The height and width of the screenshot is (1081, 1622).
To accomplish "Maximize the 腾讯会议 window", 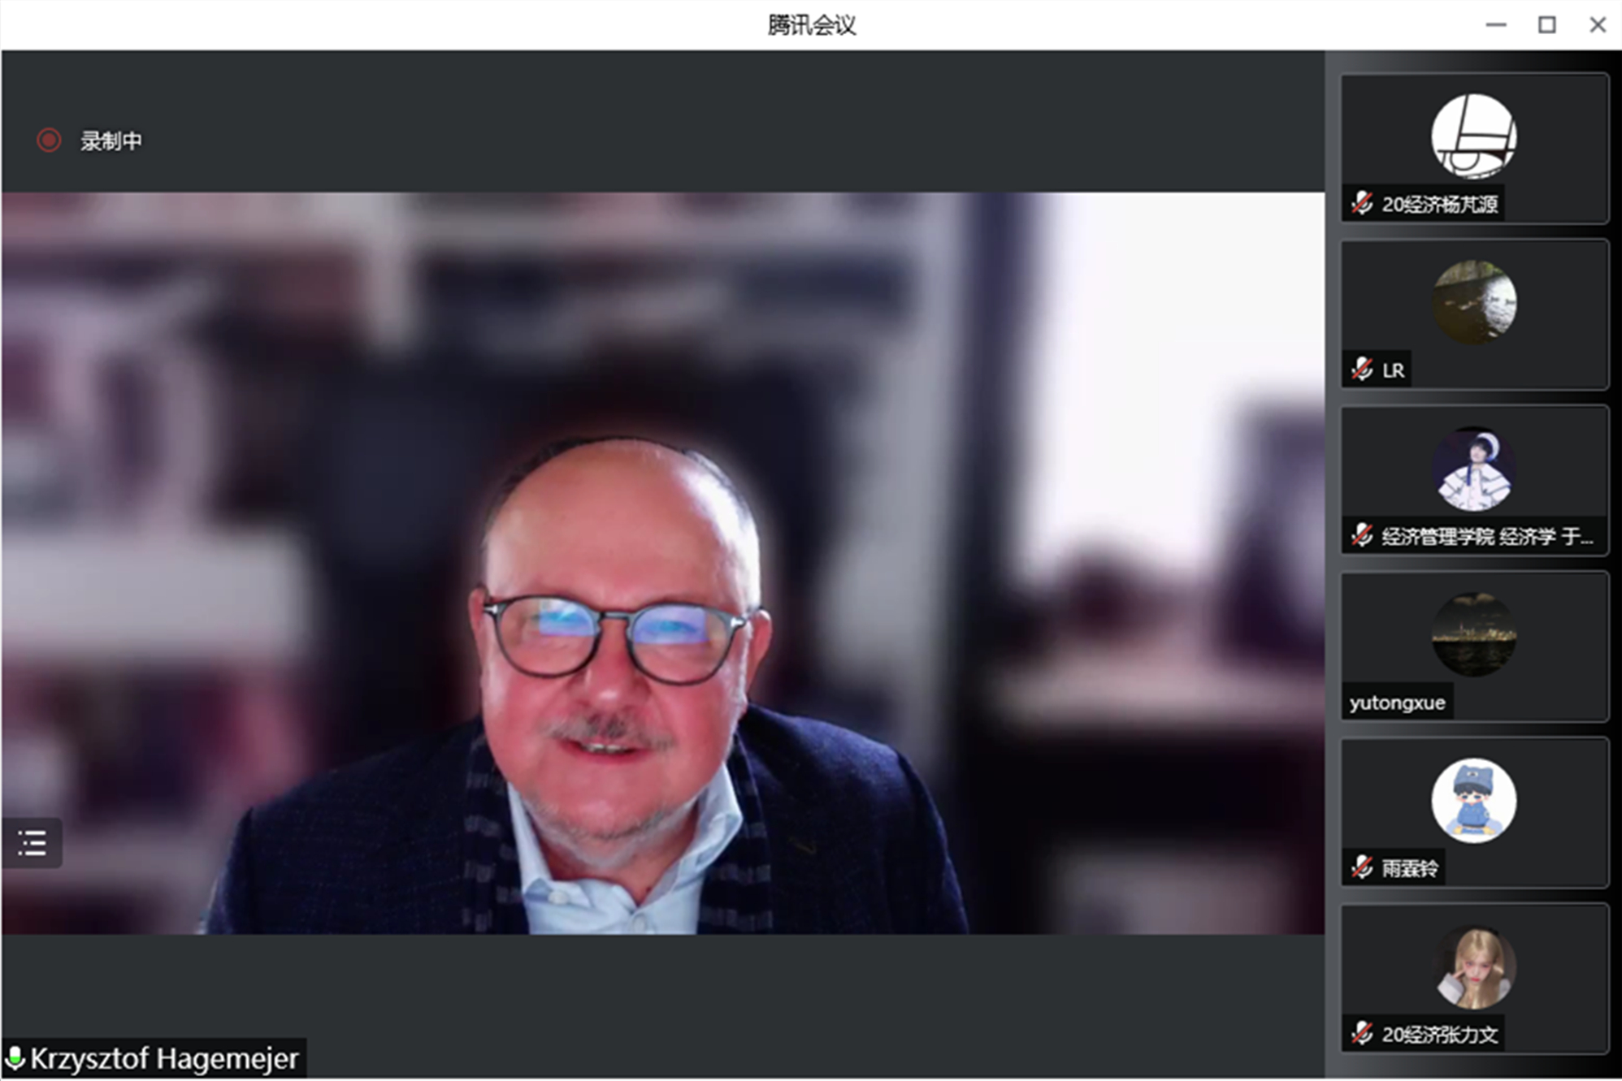I will (x=1546, y=25).
